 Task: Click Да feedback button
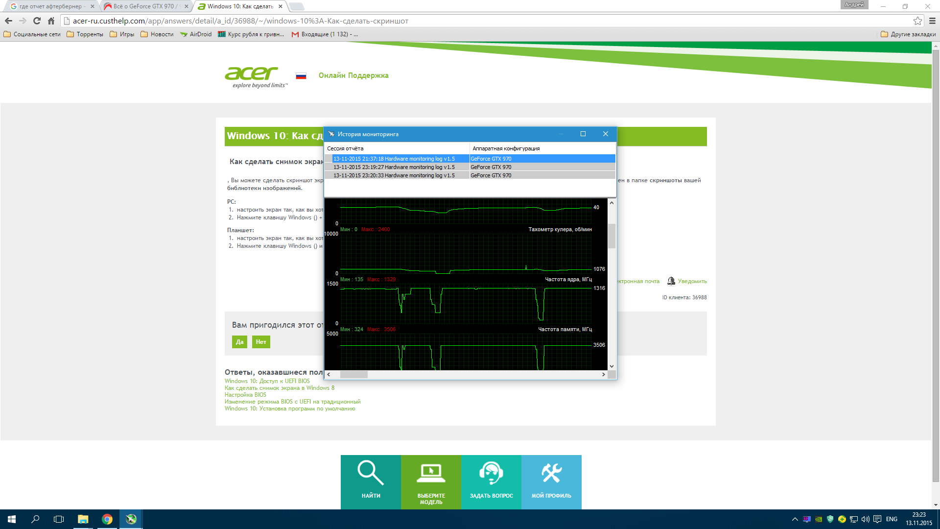pyautogui.click(x=239, y=342)
